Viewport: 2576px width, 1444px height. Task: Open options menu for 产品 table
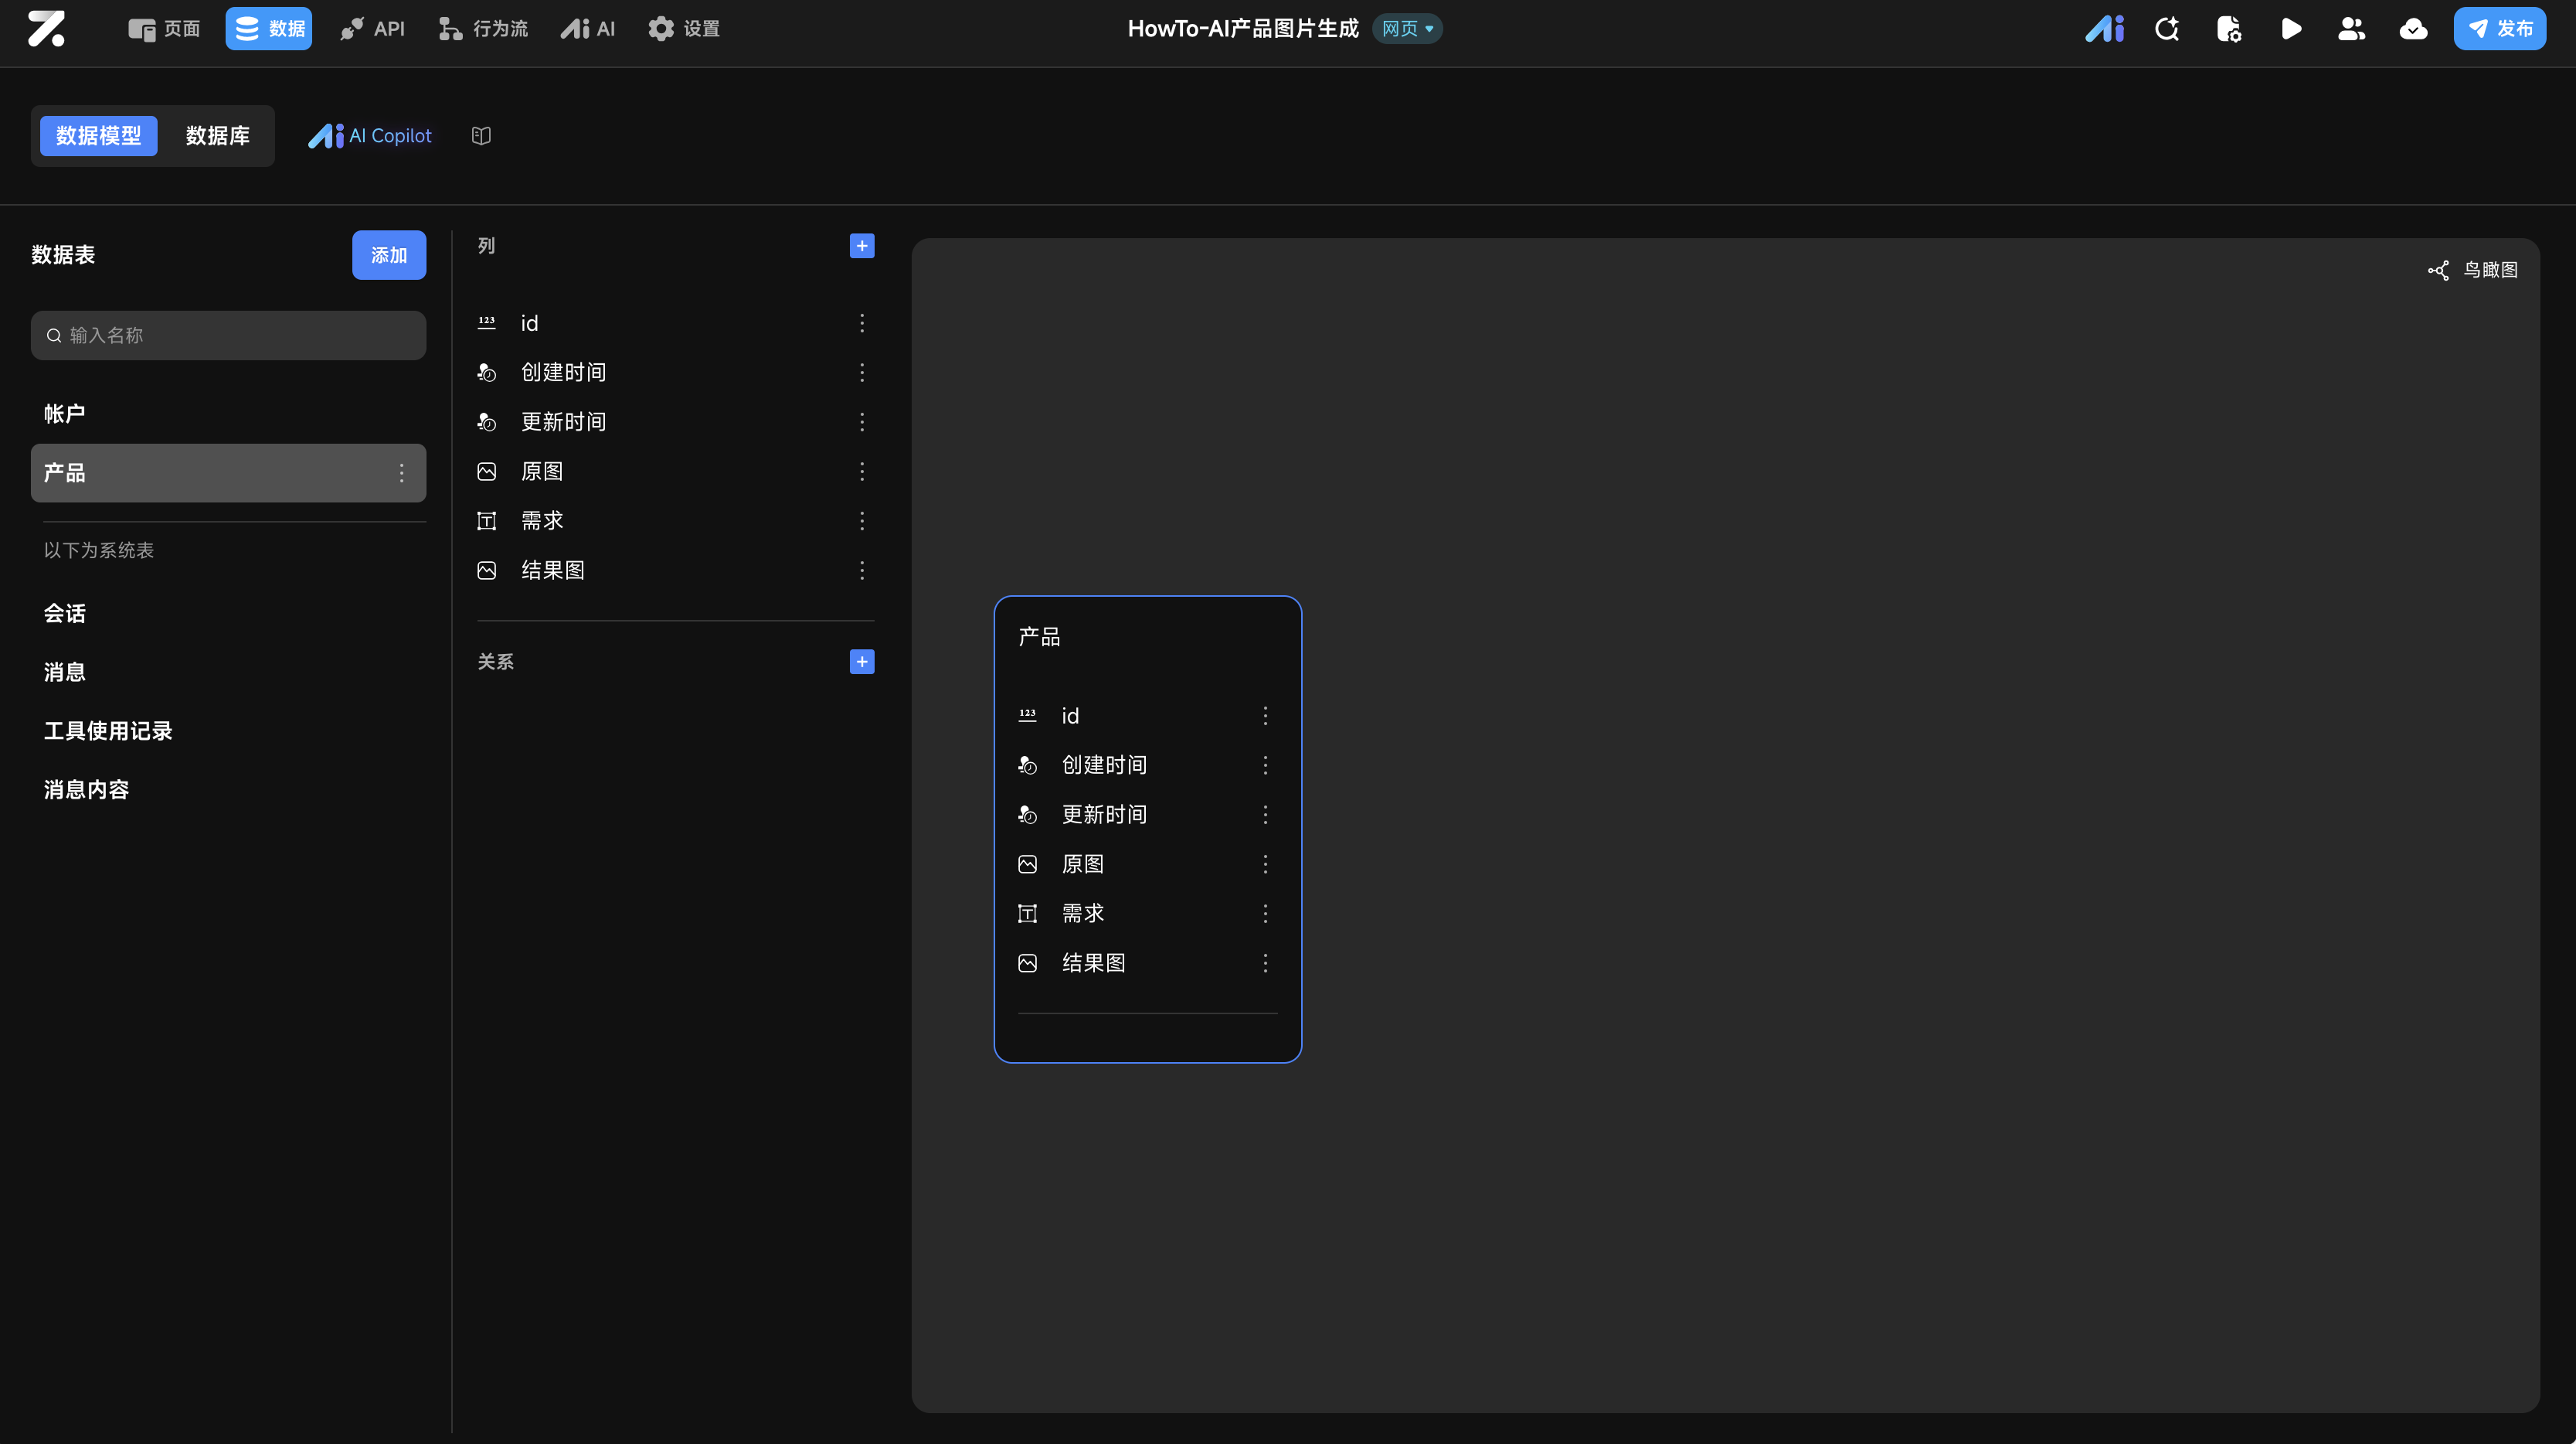coord(402,473)
